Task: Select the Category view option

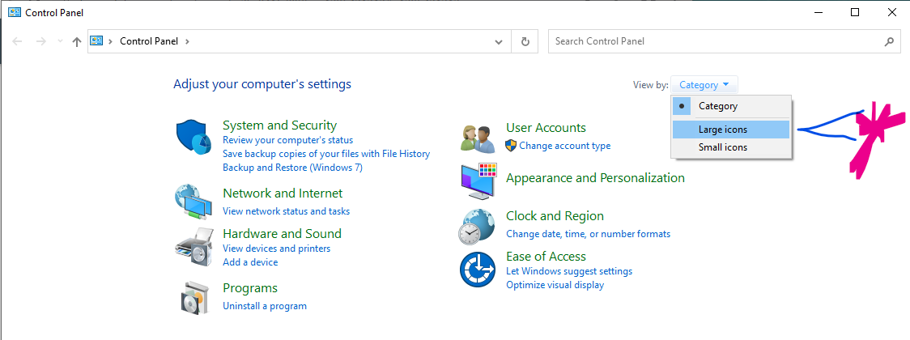Action: (717, 106)
